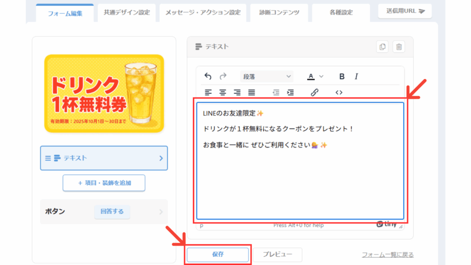This screenshot has width=471, height=265.
Task: Increase indent of the paragraph
Action: (290, 92)
